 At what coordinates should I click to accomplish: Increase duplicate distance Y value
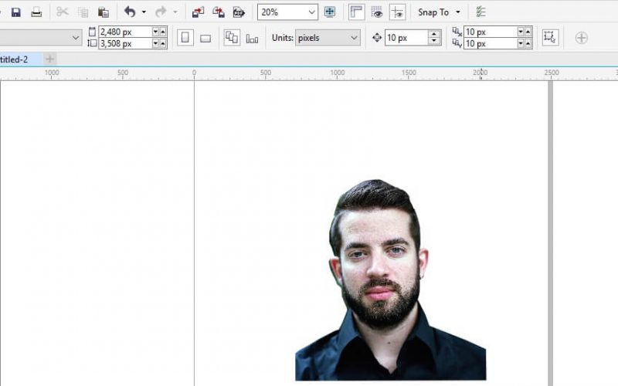pyautogui.click(x=528, y=43)
